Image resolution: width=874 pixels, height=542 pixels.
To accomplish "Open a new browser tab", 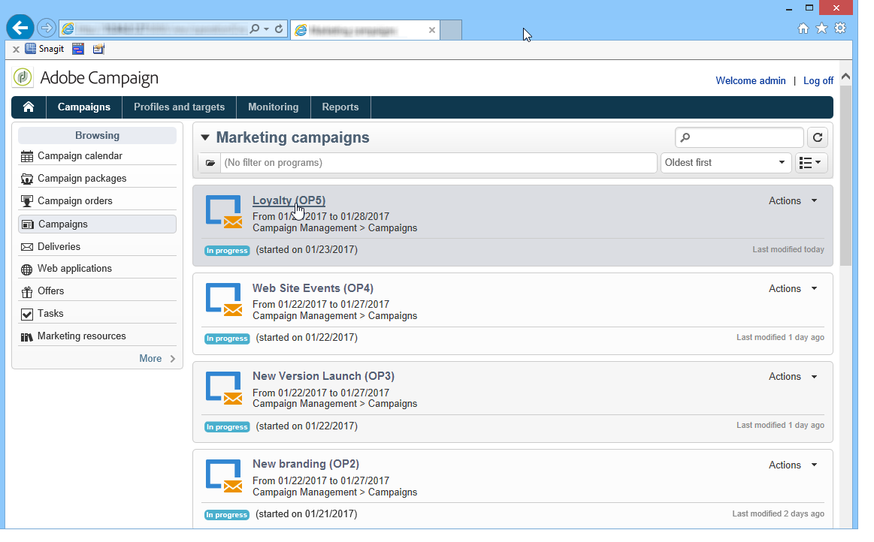I will 451,30.
